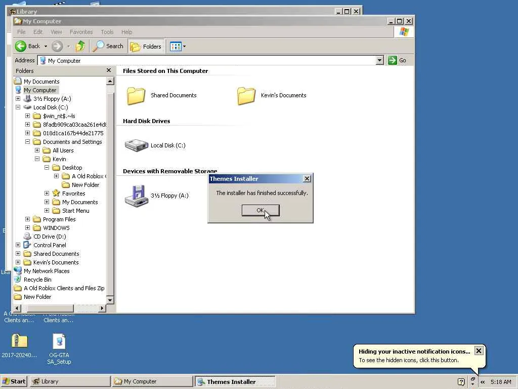
Task: Click the Start button
Action: pyautogui.click(x=14, y=381)
